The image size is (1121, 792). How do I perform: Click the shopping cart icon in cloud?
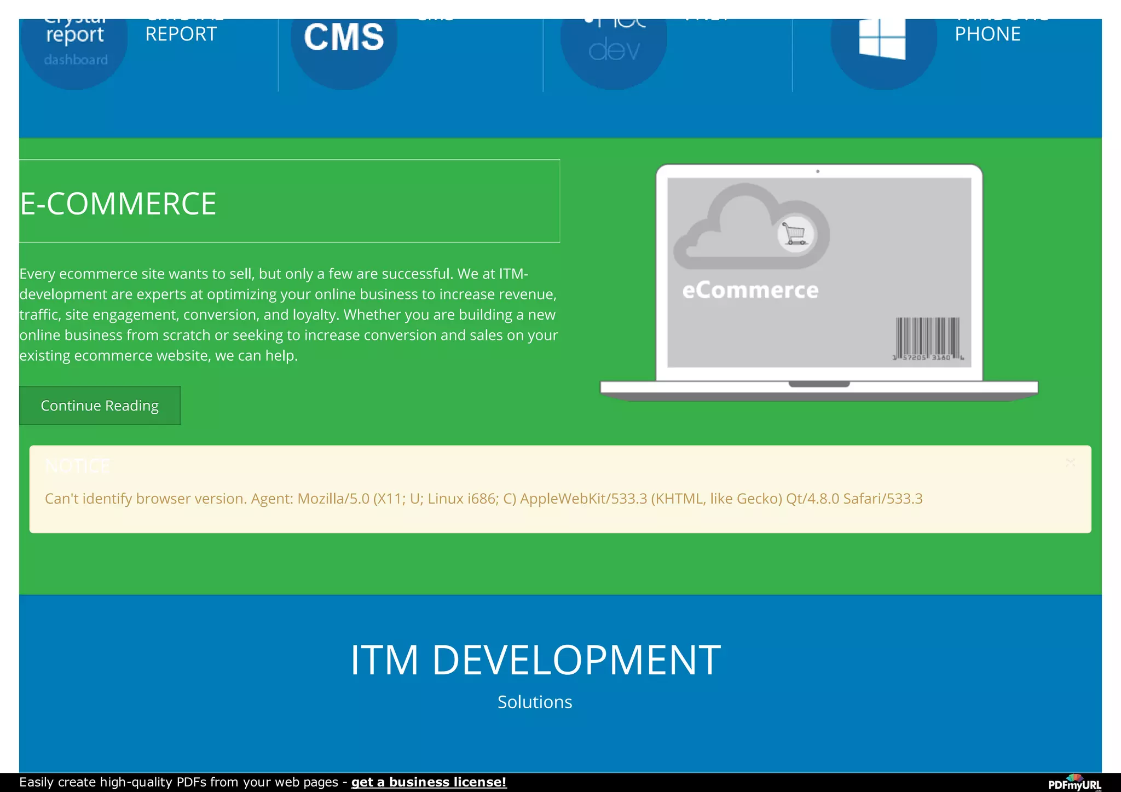coord(795,234)
